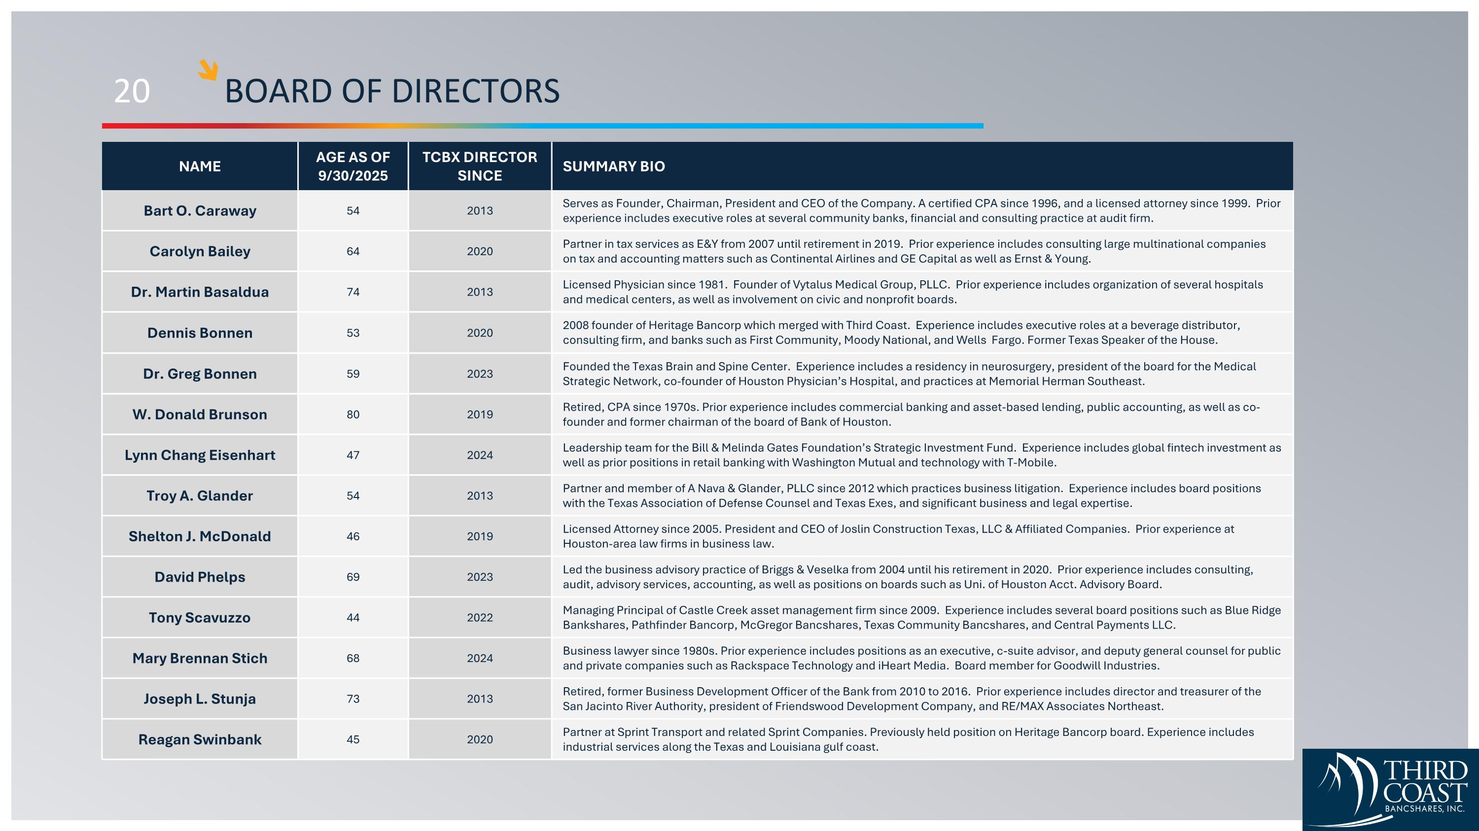Select the Carolyn Bailey name cell
This screenshot has height=831, width=1479.
[199, 251]
